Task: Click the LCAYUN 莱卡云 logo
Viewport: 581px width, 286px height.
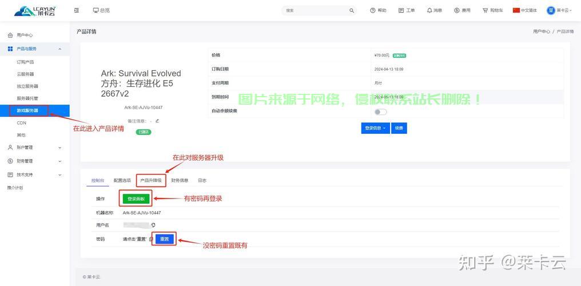Action: (x=35, y=11)
